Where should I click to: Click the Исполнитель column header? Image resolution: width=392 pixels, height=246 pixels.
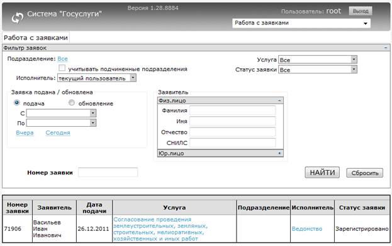coord(312,208)
